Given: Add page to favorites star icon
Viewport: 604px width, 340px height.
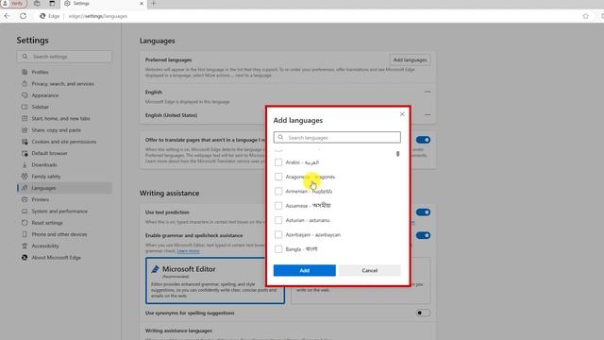Looking at the screenshot, I should (585, 16).
